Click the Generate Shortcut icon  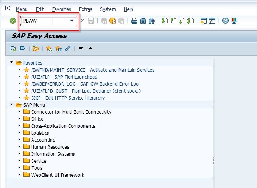(212, 21)
